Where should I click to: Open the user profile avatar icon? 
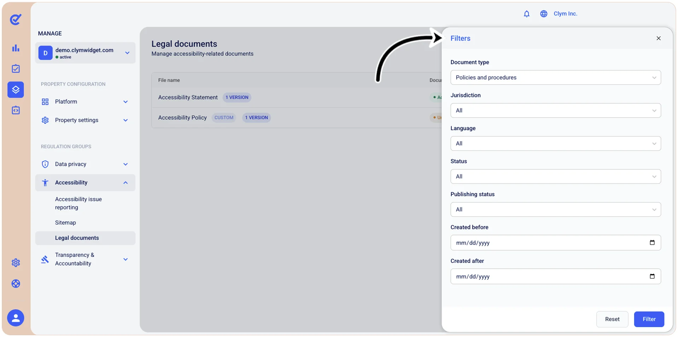click(16, 318)
